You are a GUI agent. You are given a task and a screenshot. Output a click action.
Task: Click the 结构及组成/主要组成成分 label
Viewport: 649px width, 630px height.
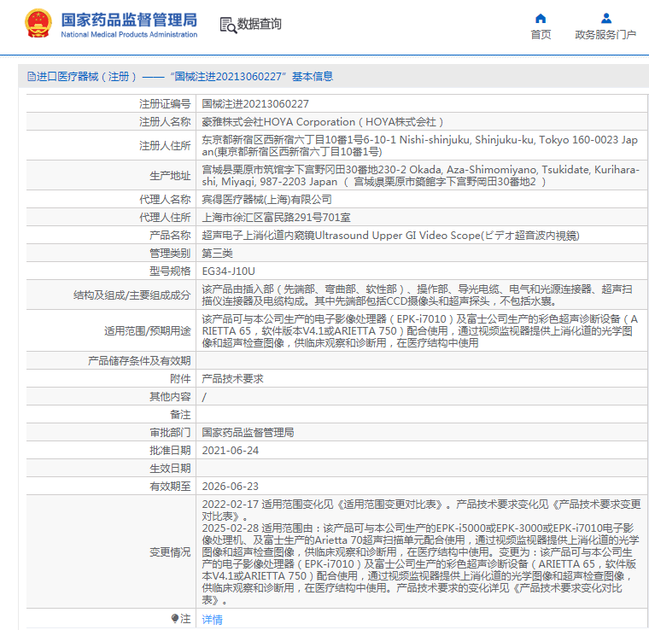pos(132,295)
